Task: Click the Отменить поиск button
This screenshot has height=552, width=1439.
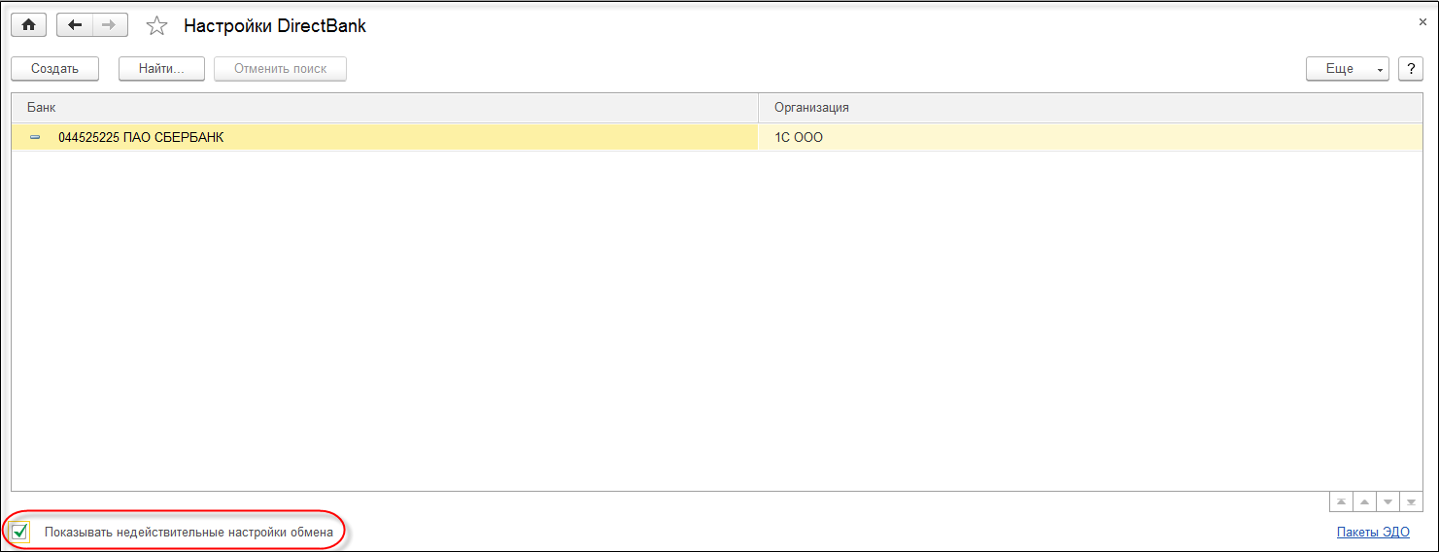Action: coord(280,69)
